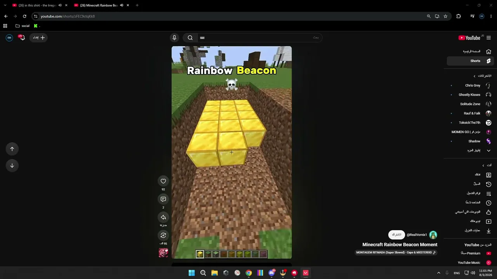Screen dimensions: 497x279
Task: Expand the You section header
Action: coord(487,165)
